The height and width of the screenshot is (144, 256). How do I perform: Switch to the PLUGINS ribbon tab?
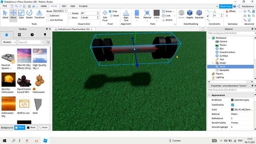pyautogui.click(x=83, y=6)
